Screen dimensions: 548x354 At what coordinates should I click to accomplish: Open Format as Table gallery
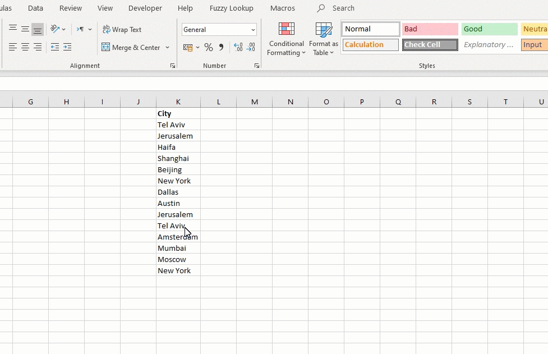[x=323, y=39]
